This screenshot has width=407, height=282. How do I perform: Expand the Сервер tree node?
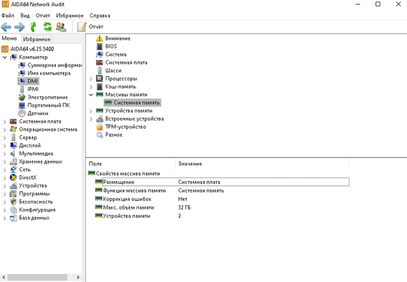(x=5, y=138)
